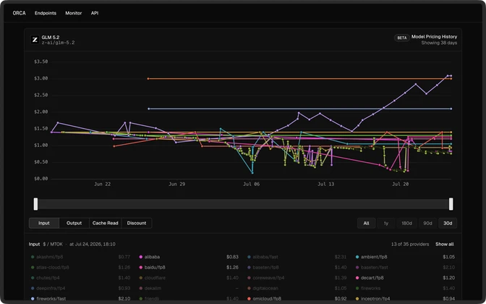Click the left range slider handle
This screenshot has width=486, height=304.
tap(35, 204)
